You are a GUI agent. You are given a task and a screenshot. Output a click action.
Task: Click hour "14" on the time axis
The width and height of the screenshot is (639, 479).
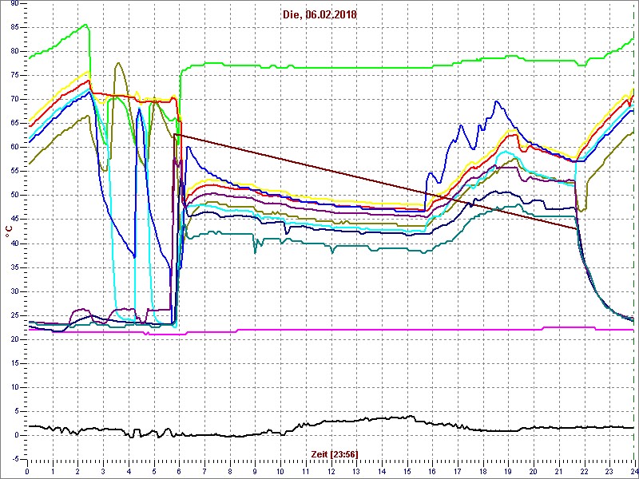tap(382, 469)
